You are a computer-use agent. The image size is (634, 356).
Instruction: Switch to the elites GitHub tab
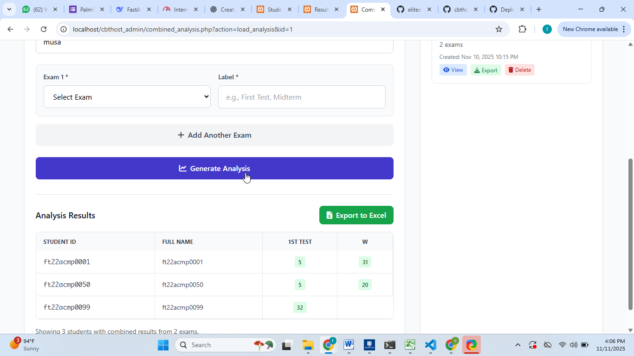(414, 9)
